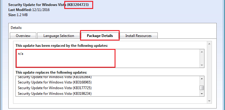The height and width of the screenshot is (110, 225).
Task: Click the down arrow in the replaced-by list scrollbar
Action: (x=202, y=65)
